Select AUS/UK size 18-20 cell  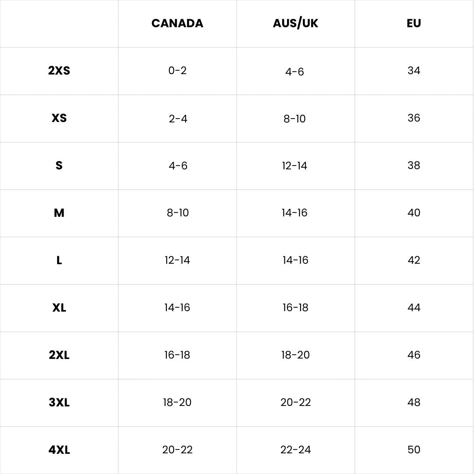[295, 355]
